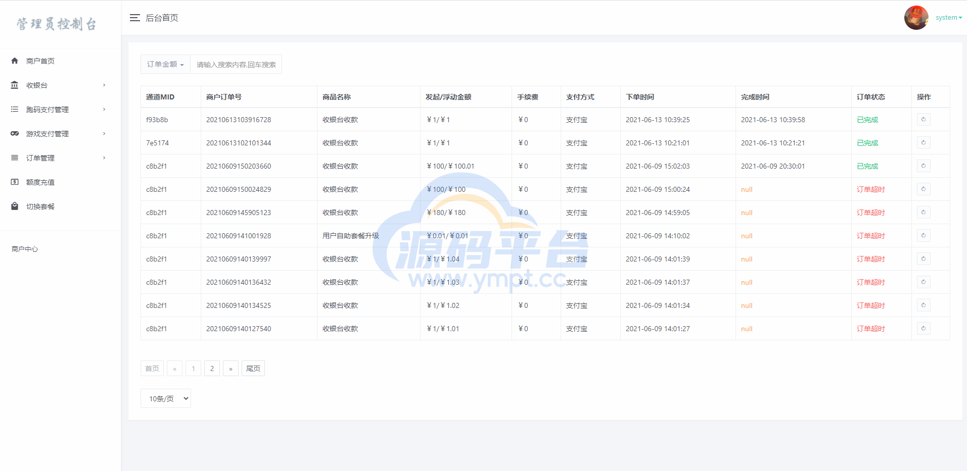Click the refresh icon for order 20210613103916728

[924, 120]
